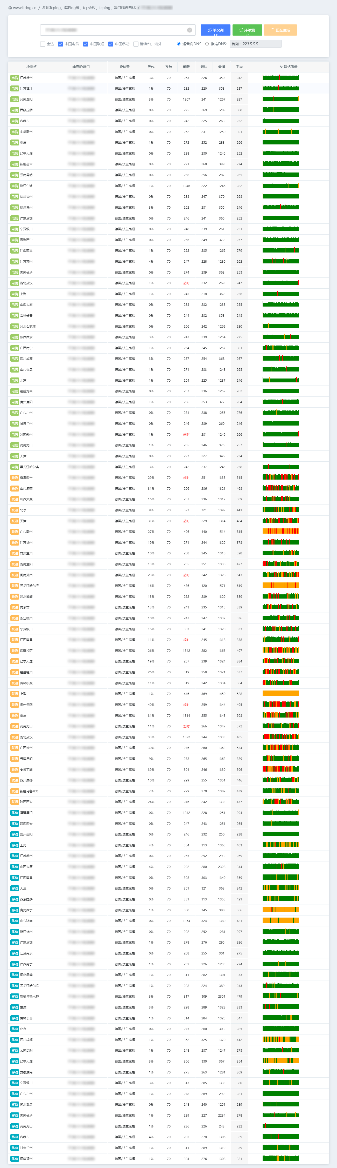This screenshot has height=1168, width=337.
Task: Click the 联通 tag for 广东潮州
Action: click(15, 532)
